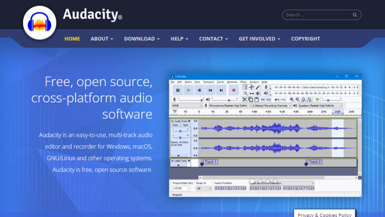Click the record meter microphone icon
385x217 pixels.
[x=266, y=87]
